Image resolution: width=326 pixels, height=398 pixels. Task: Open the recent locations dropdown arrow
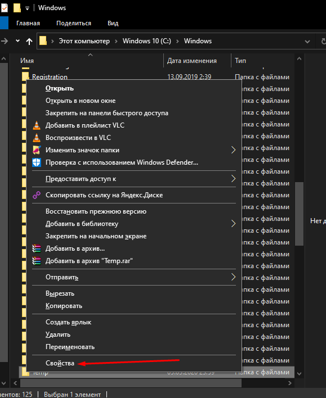tap(17, 41)
